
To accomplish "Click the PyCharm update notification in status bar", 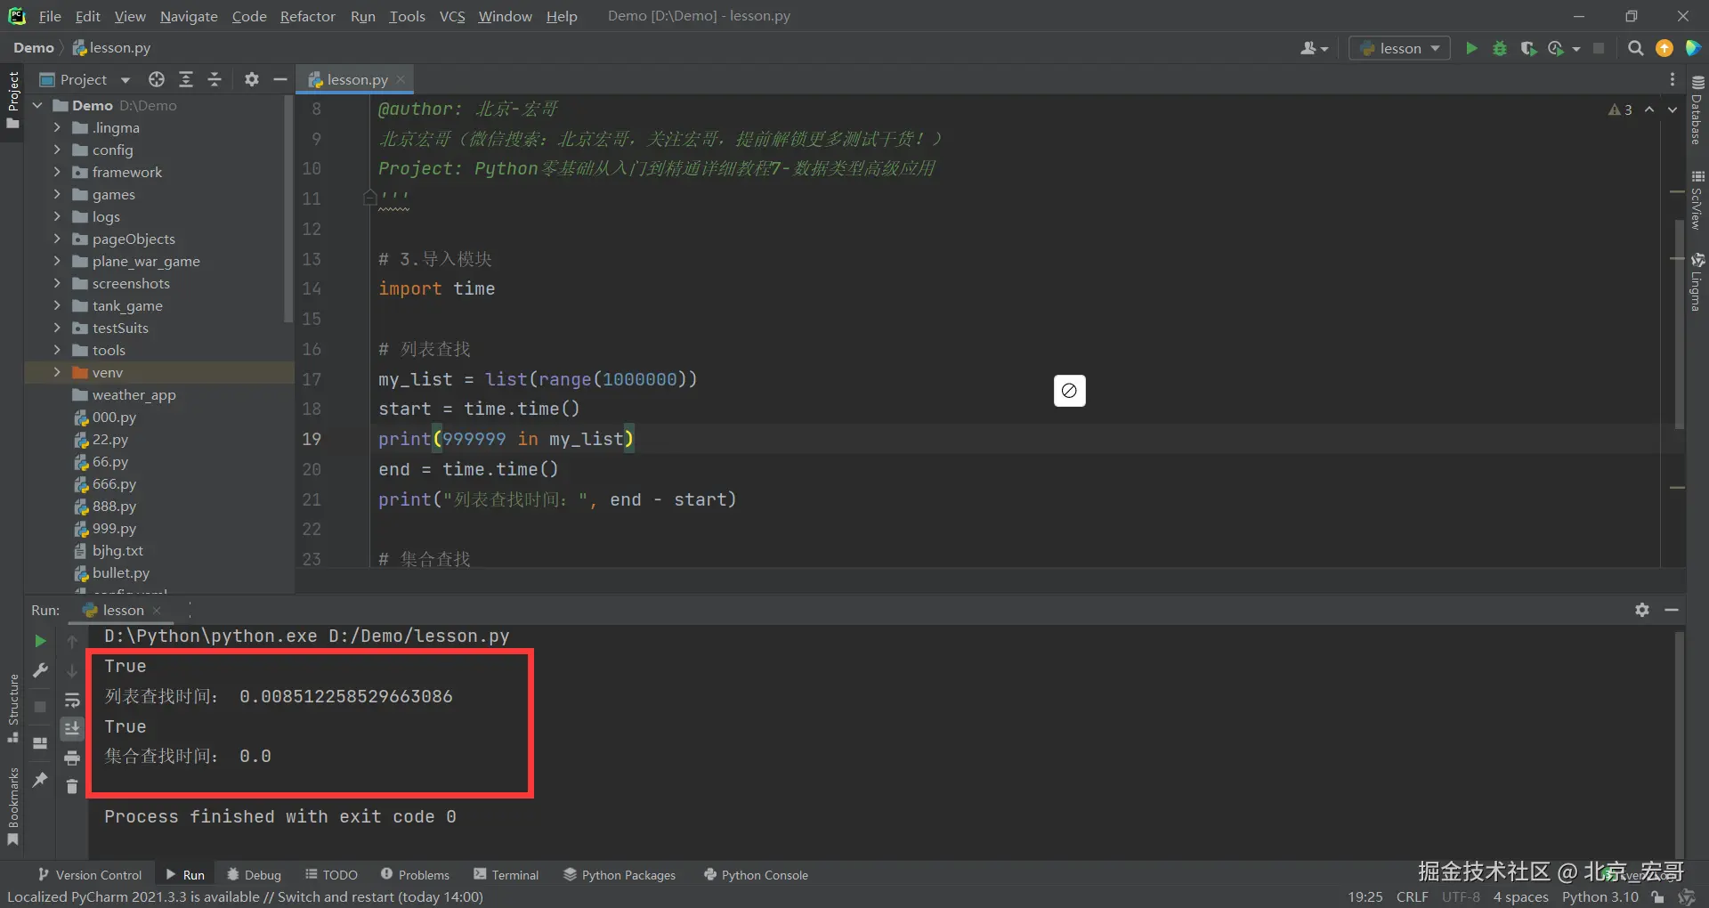I will (245, 897).
